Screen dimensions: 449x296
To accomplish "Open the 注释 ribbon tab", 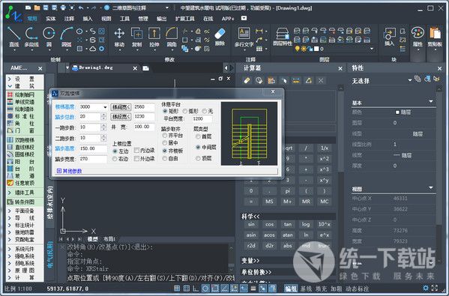I will (69, 19).
